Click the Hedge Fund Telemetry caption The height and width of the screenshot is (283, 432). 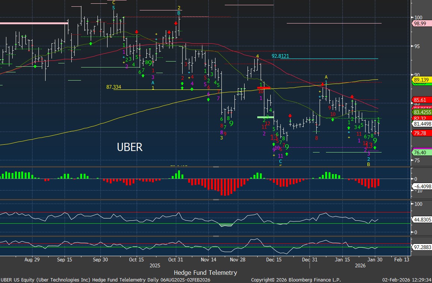[x=205, y=273]
